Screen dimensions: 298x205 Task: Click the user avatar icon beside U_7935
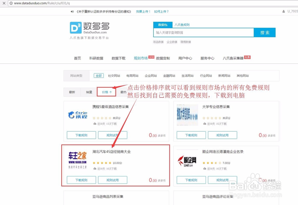(x=284, y=11)
